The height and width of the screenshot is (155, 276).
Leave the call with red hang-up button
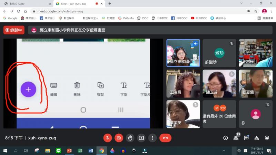[x=165, y=138]
